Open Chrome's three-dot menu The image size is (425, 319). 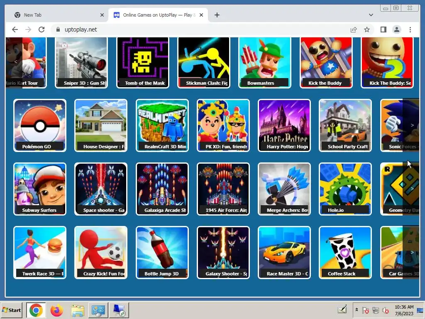[x=410, y=29]
